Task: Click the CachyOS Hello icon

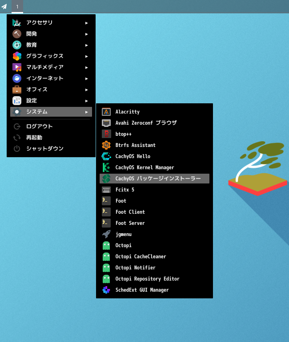Action: (x=106, y=156)
